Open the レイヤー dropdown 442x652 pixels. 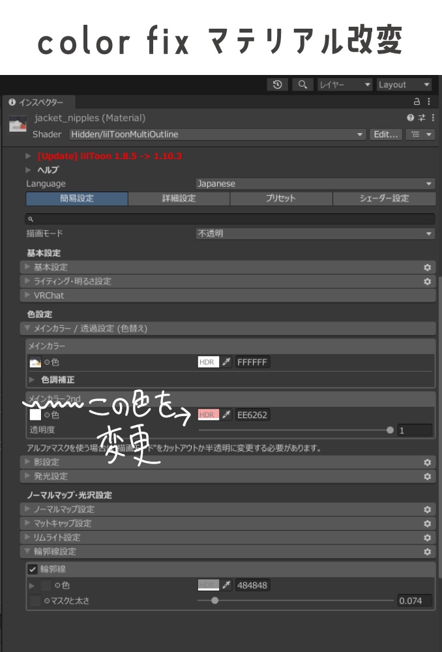pyautogui.click(x=345, y=85)
